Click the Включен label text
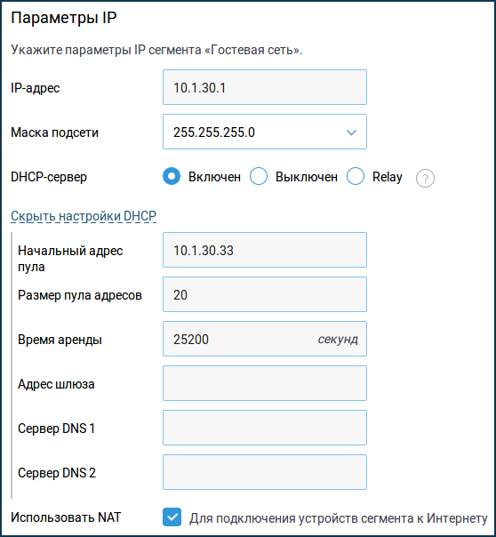The image size is (496, 537). (214, 177)
